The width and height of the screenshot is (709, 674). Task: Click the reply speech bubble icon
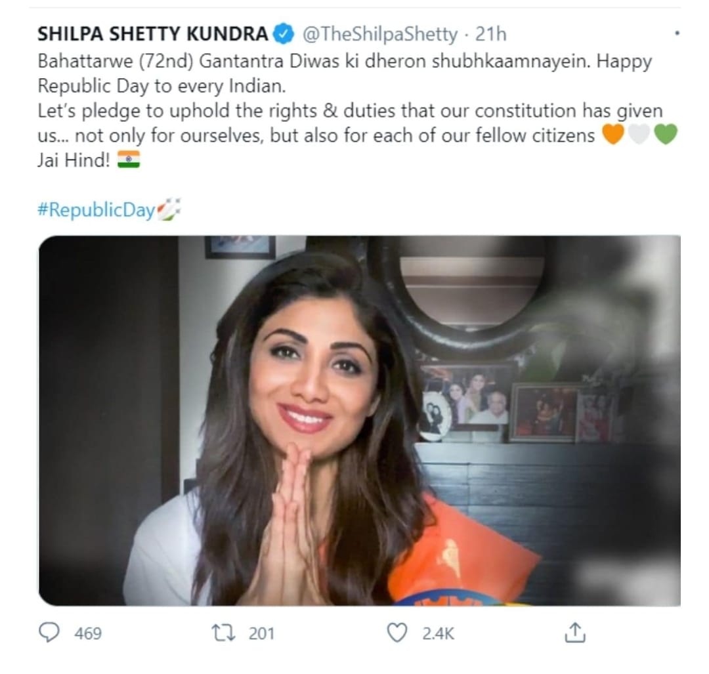tap(49, 633)
